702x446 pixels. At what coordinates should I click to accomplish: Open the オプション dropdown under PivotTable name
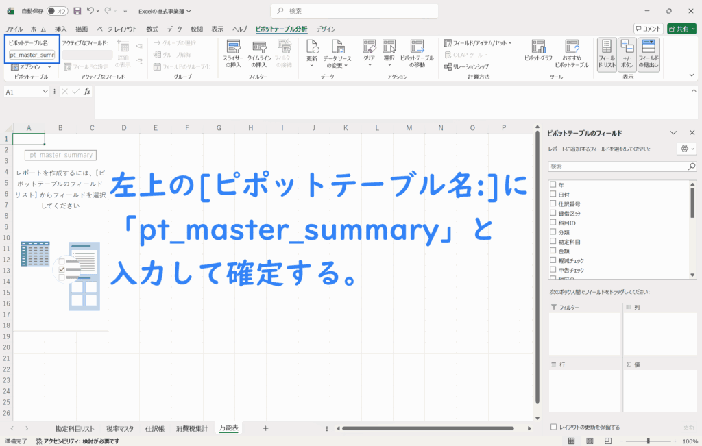pos(34,67)
